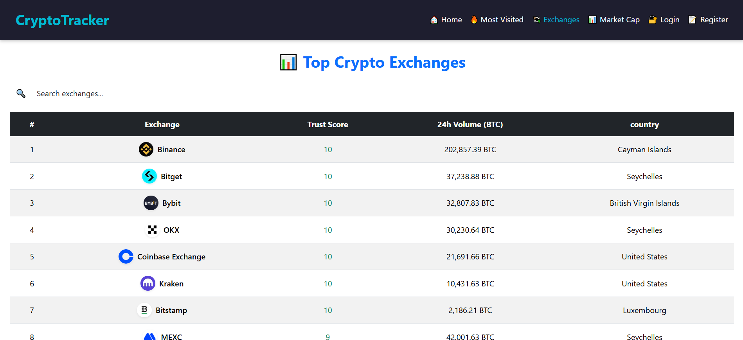Click Bitget's Seychelles country cell

(644, 176)
